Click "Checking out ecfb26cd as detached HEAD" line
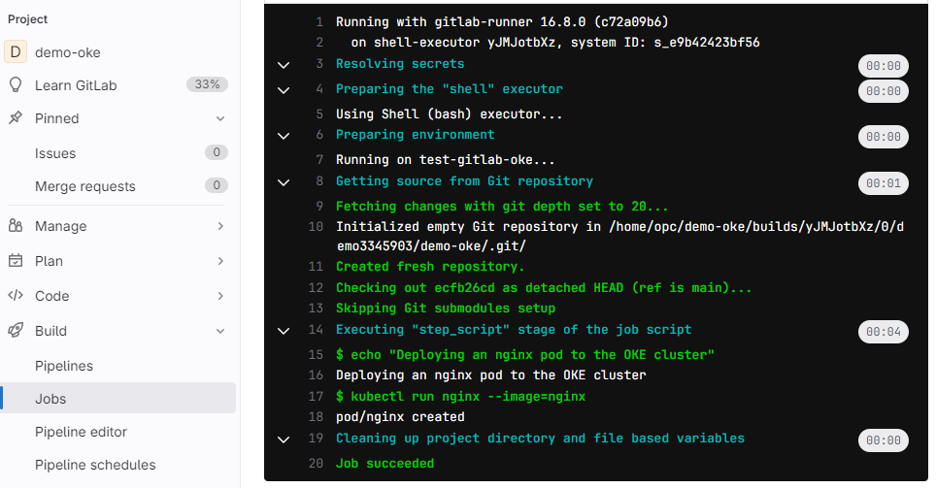 [544, 287]
